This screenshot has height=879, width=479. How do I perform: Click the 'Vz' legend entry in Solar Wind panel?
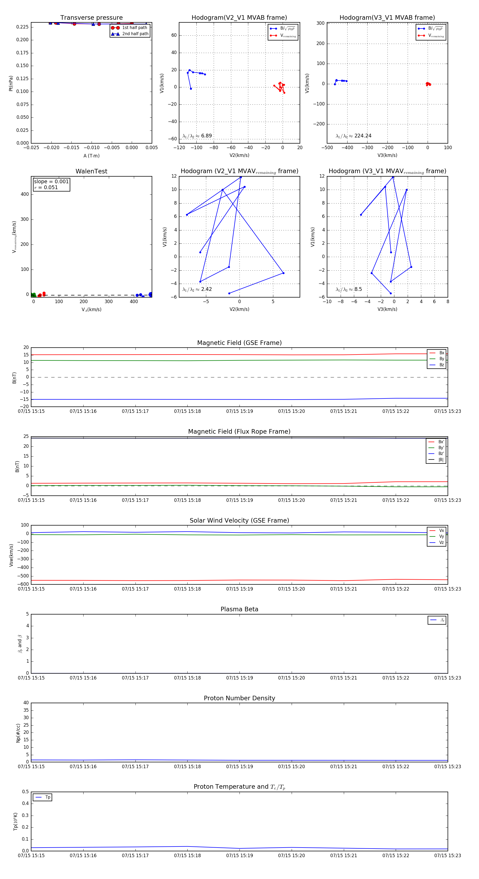point(437,543)
